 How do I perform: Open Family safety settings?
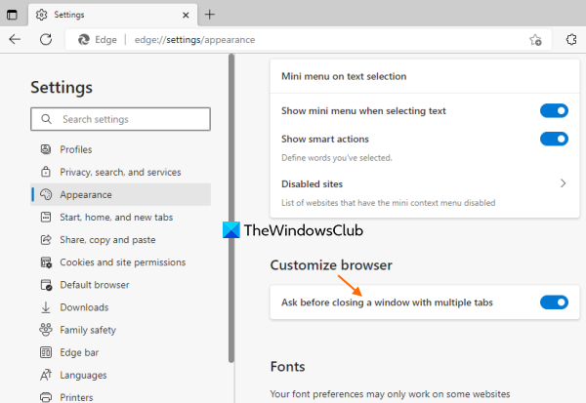tap(88, 330)
